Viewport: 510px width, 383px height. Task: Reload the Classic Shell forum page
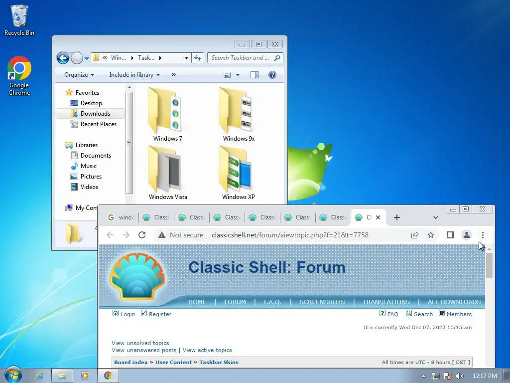(142, 235)
